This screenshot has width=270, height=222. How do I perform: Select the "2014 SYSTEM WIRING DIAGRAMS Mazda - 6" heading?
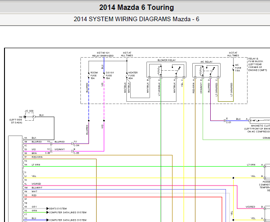[x=137, y=19]
